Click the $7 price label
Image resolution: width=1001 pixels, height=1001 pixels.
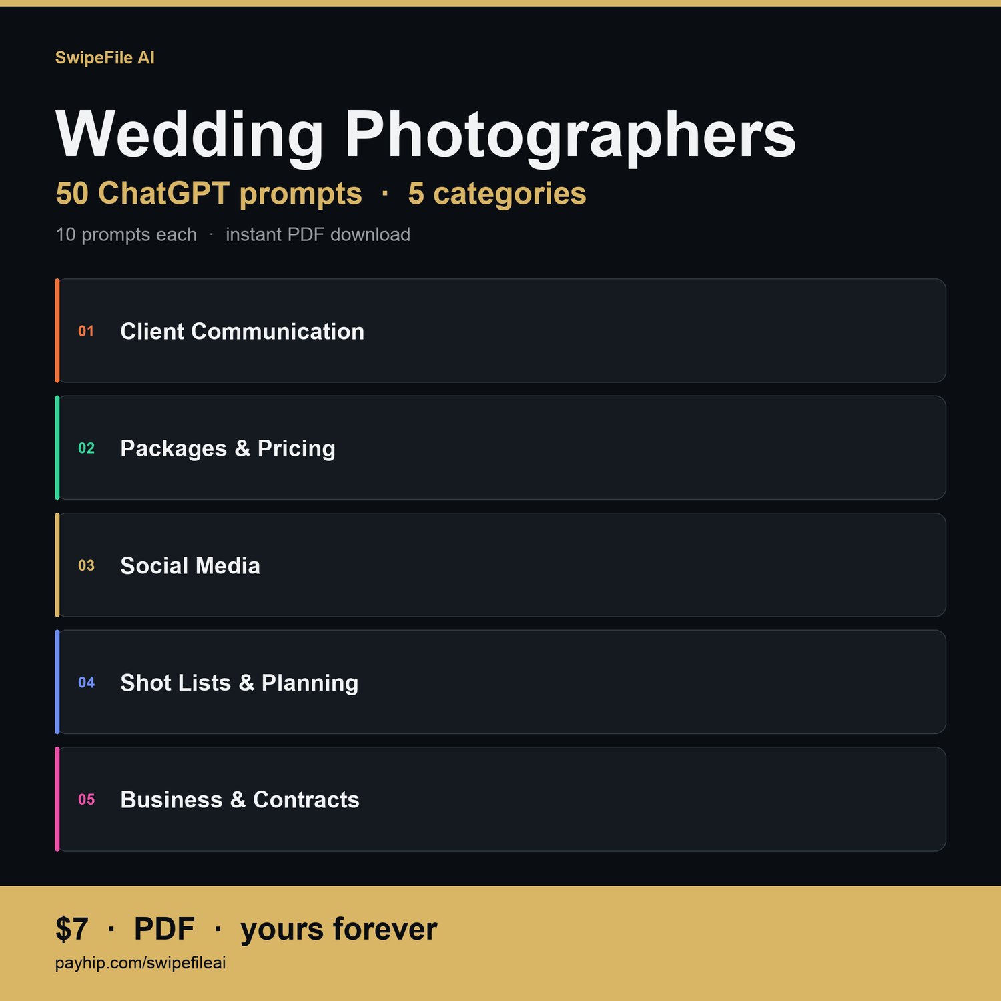71,929
